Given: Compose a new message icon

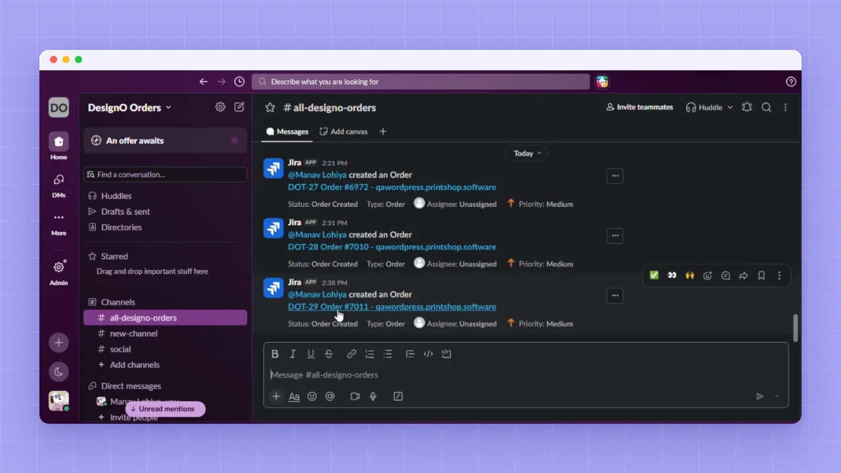Looking at the screenshot, I should coord(239,107).
